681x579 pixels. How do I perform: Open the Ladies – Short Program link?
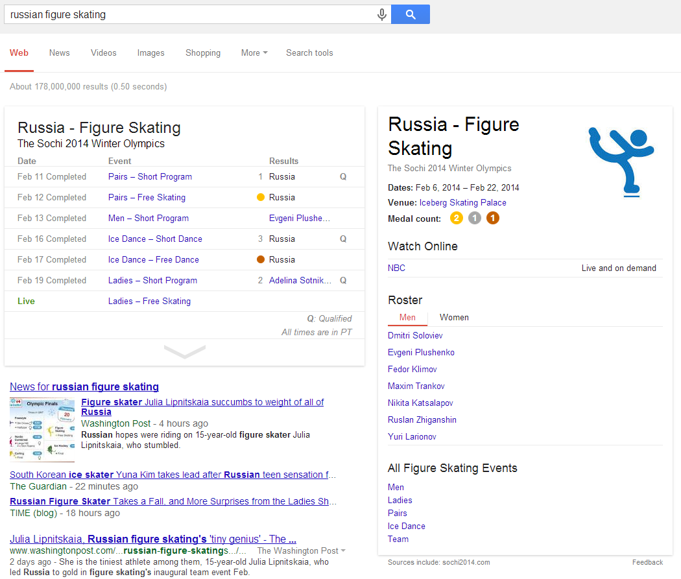[x=152, y=280]
